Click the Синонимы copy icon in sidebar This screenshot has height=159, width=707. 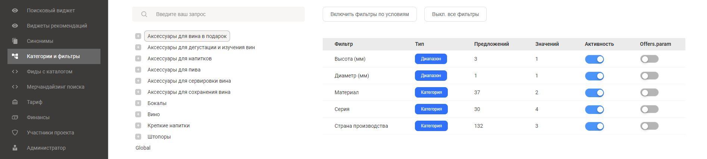[x=15, y=41]
